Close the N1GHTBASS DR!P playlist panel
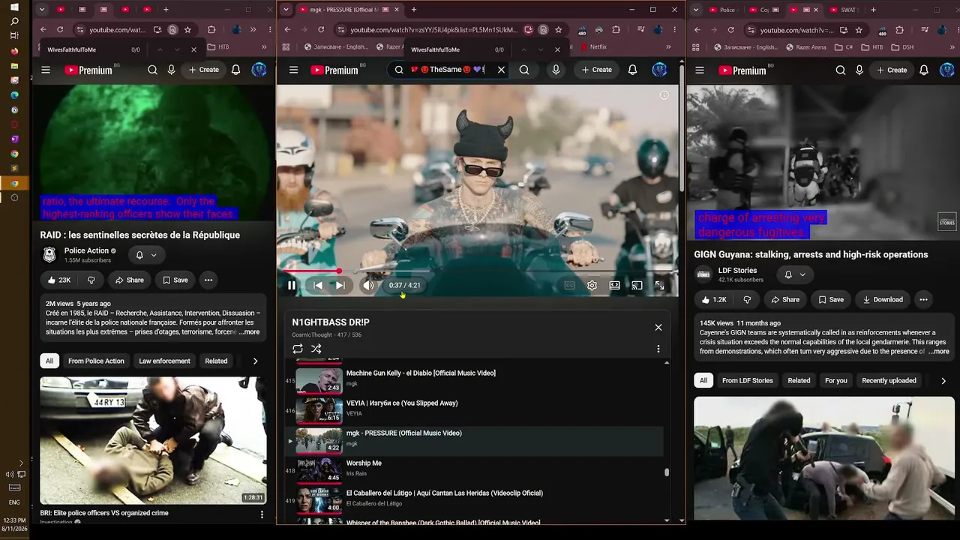Image resolution: width=960 pixels, height=540 pixels. click(x=658, y=327)
